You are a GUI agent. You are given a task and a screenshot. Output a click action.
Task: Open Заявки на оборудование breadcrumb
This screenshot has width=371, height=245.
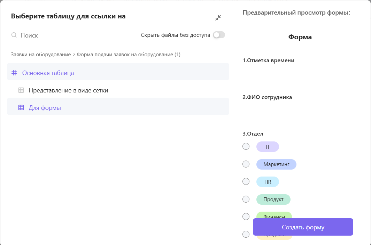(41, 55)
